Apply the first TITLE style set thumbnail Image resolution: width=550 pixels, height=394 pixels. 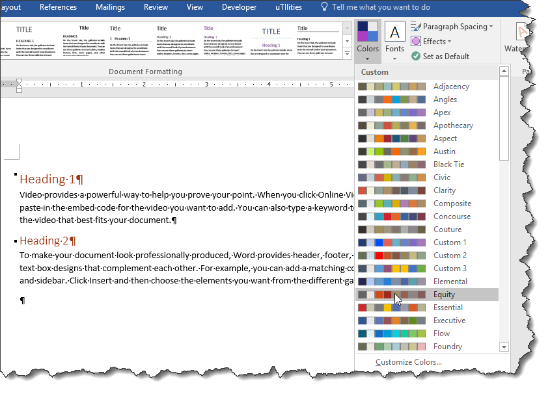35,40
